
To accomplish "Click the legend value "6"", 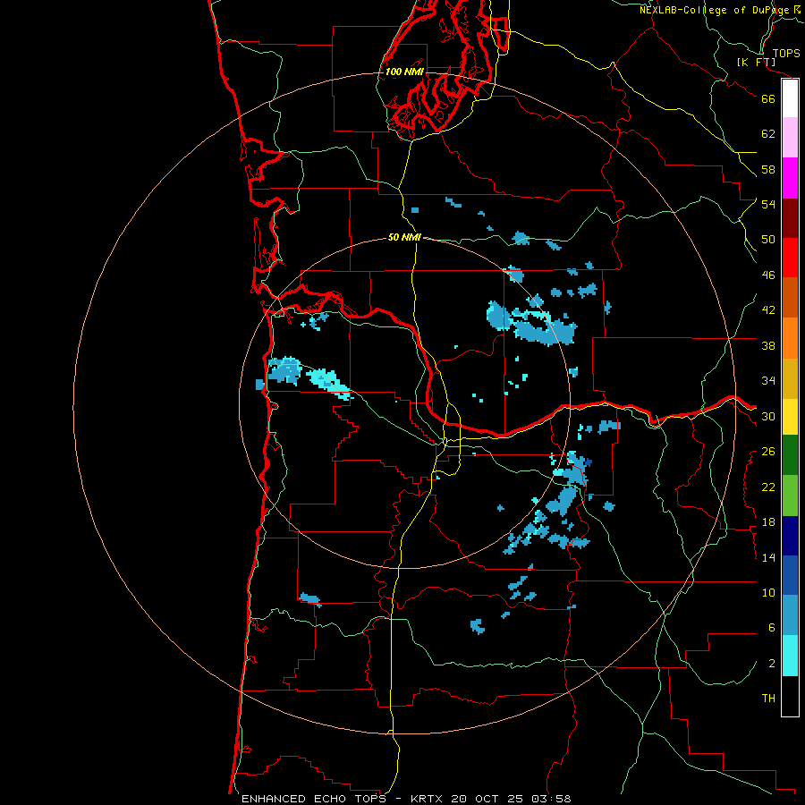I will (x=772, y=628).
